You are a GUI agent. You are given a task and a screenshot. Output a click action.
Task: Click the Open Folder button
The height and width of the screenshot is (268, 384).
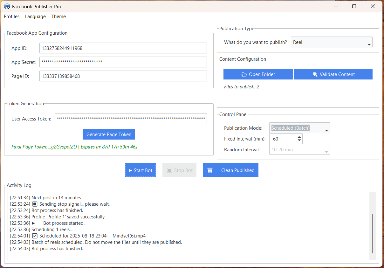[x=258, y=74]
